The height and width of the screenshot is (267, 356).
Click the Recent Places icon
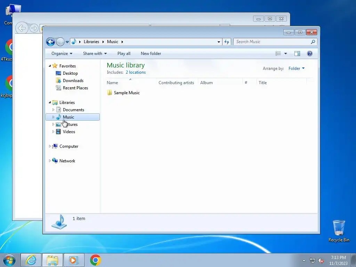(x=58, y=88)
